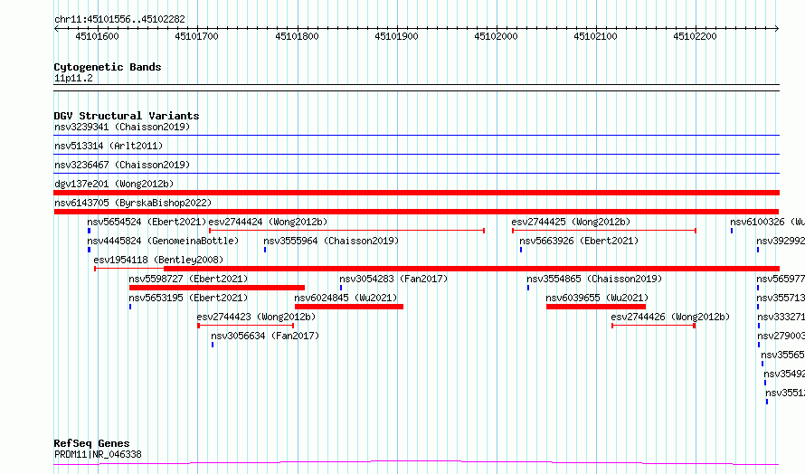Click ruler position 45102200

pos(695,36)
